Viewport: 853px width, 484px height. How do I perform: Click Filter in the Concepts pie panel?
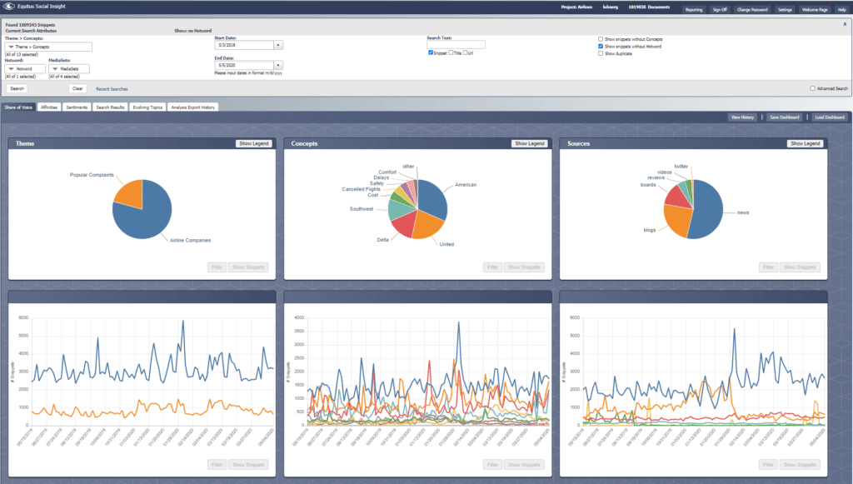[x=493, y=267]
